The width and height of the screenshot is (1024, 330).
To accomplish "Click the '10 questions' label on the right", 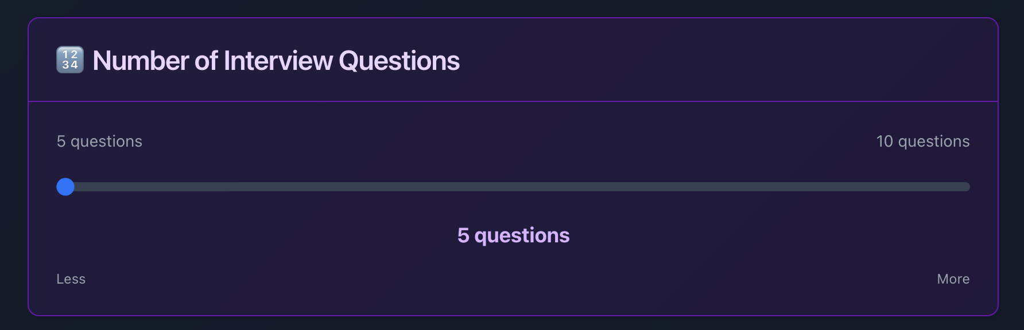I will coord(923,141).
